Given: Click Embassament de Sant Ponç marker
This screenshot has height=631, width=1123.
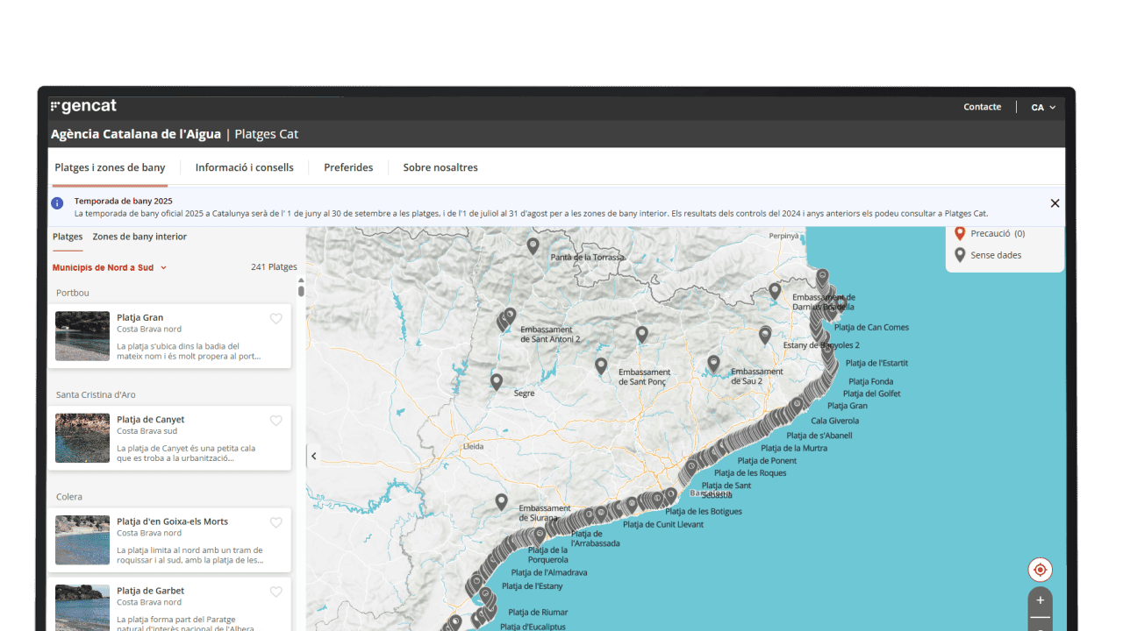Looking at the screenshot, I should (x=601, y=366).
